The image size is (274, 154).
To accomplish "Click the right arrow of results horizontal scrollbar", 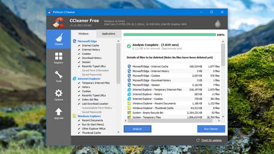I will [x=219, y=121].
